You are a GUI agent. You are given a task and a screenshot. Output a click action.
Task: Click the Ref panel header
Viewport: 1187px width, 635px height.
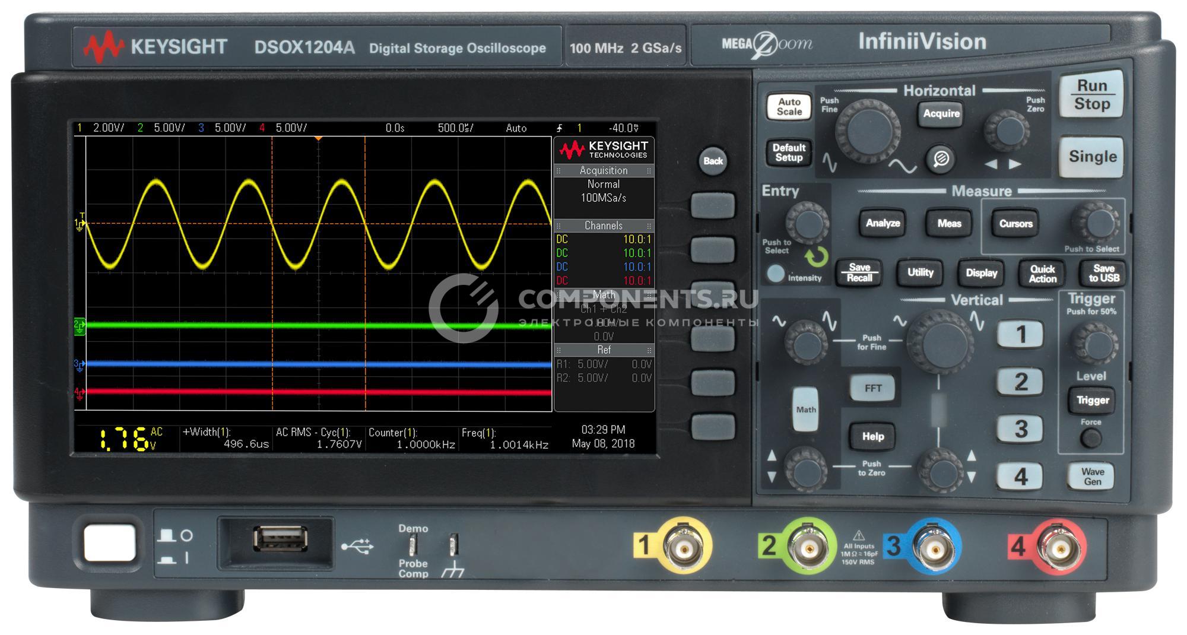click(x=604, y=350)
